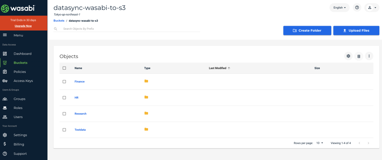Open the Policies clipboard icon
This screenshot has height=160, width=382.
click(x=4, y=72)
